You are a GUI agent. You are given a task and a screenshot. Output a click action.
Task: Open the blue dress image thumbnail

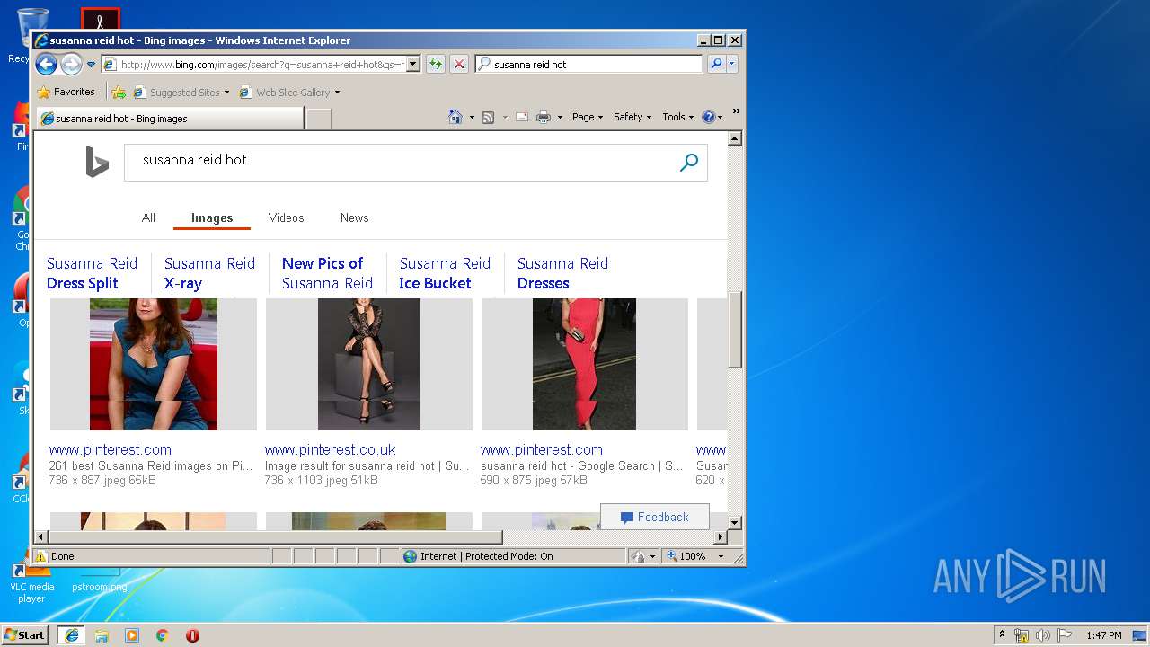[x=154, y=364]
